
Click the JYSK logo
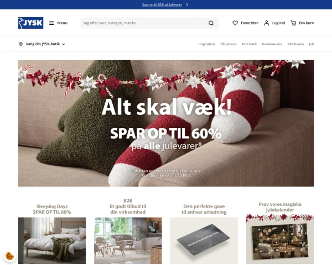click(x=30, y=23)
